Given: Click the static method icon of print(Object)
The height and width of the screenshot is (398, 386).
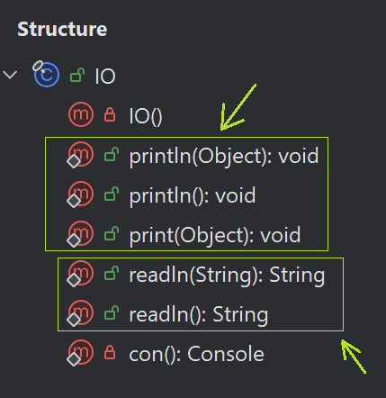Looking at the screenshot, I should tap(80, 234).
